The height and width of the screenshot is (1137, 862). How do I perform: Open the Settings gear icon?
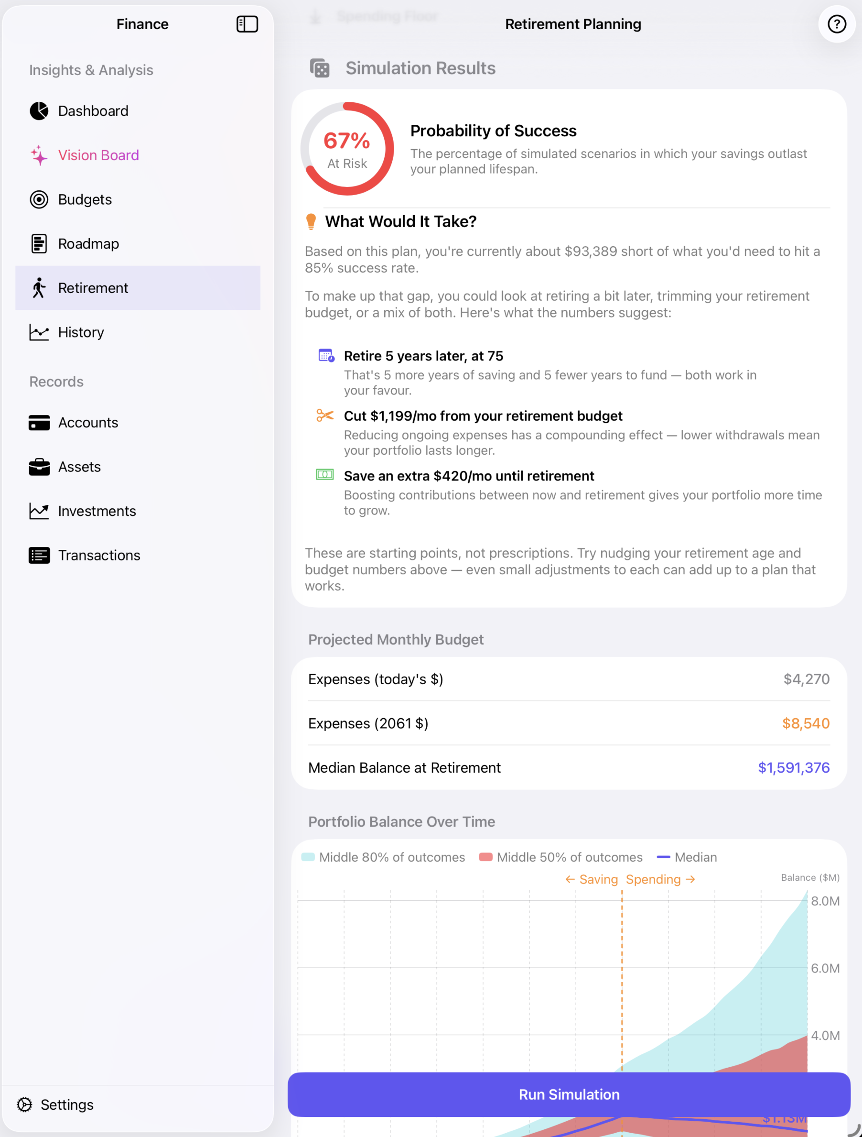coord(25,1104)
